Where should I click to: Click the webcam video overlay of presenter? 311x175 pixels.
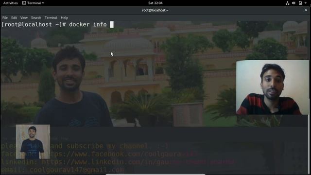coord(272,87)
